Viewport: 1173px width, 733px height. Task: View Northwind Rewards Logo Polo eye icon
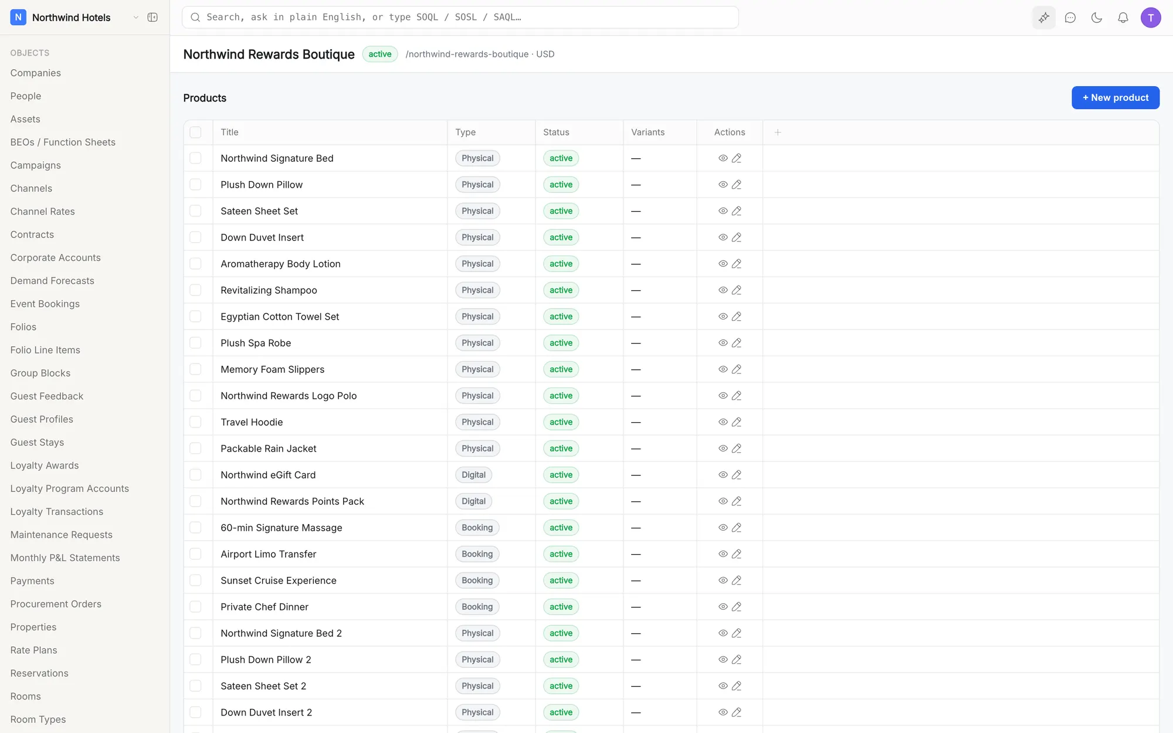(723, 396)
